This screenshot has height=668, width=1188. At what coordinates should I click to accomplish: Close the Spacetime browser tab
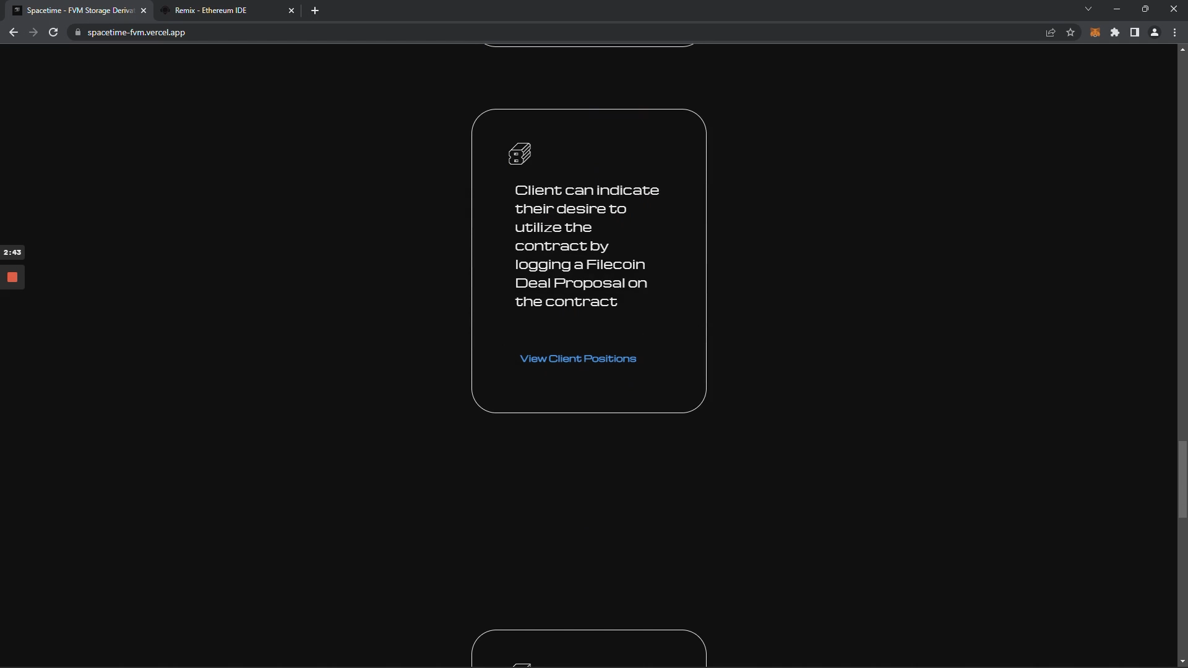point(144,11)
